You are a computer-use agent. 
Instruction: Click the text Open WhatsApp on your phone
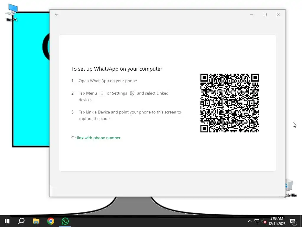pos(108,81)
